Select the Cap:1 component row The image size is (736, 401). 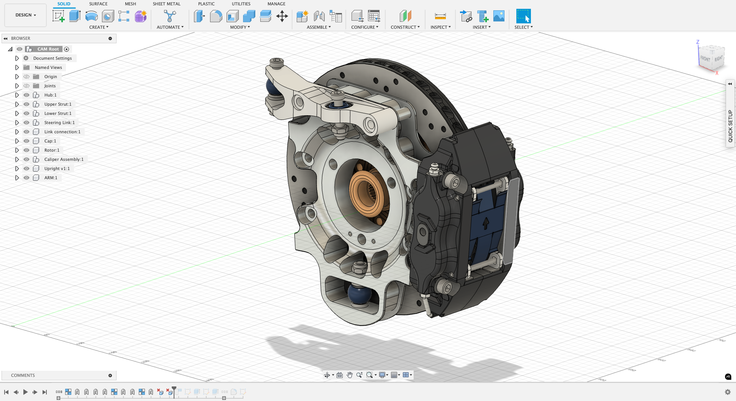[x=50, y=141]
